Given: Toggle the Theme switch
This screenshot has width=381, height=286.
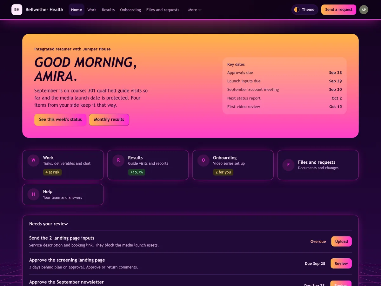Looking at the screenshot, I should pyautogui.click(x=305, y=10).
